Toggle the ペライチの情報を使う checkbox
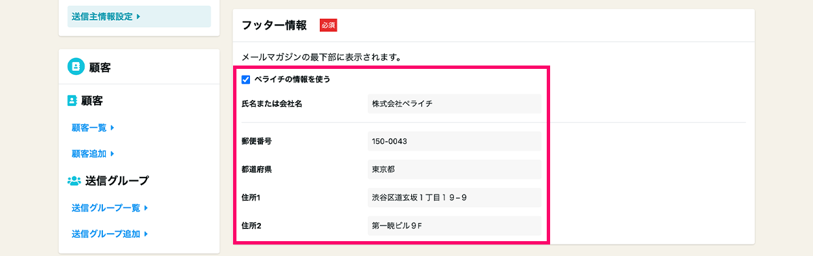Screen dimensions: 813x256 (x=246, y=80)
